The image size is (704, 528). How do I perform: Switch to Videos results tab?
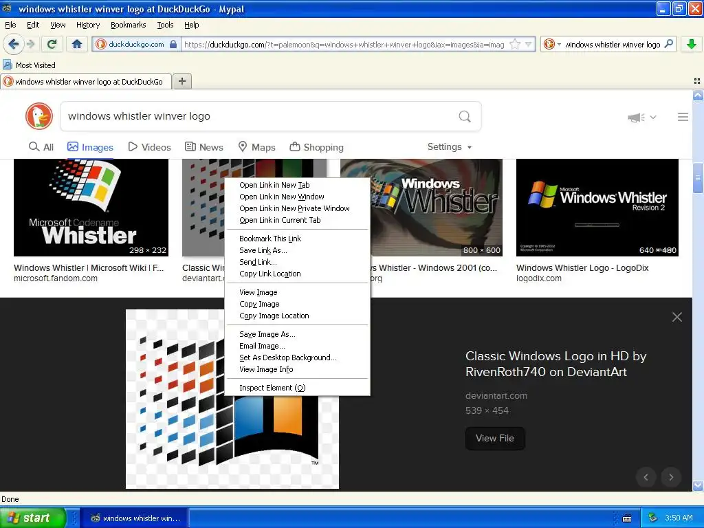pyautogui.click(x=149, y=147)
